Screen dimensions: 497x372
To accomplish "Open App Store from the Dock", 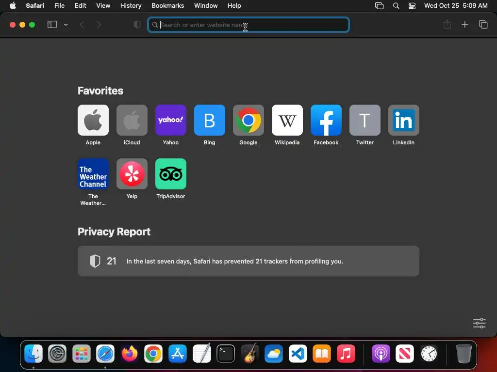I will (x=178, y=353).
